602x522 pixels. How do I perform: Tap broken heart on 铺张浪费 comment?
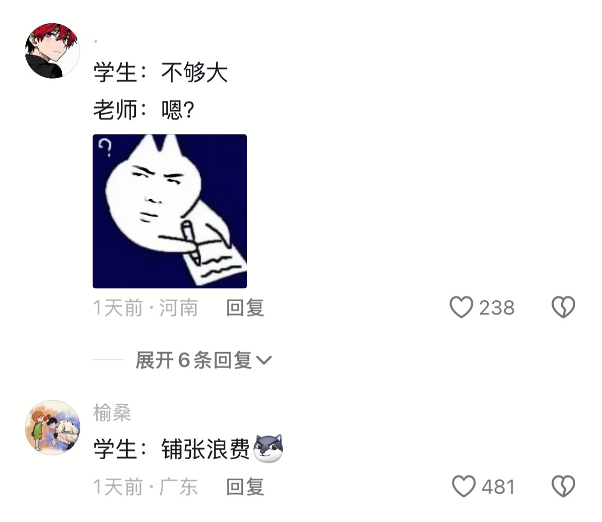coord(563,486)
